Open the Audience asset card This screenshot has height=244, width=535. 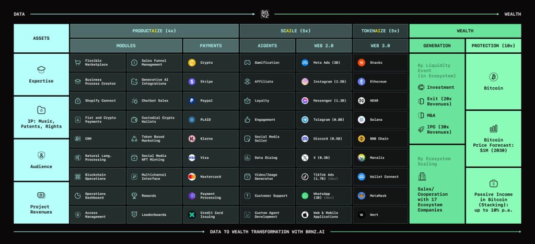pyautogui.click(x=41, y=160)
